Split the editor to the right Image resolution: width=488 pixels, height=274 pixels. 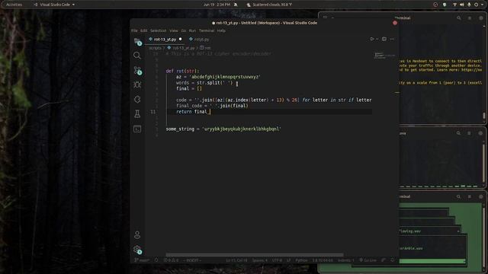coord(384,39)
